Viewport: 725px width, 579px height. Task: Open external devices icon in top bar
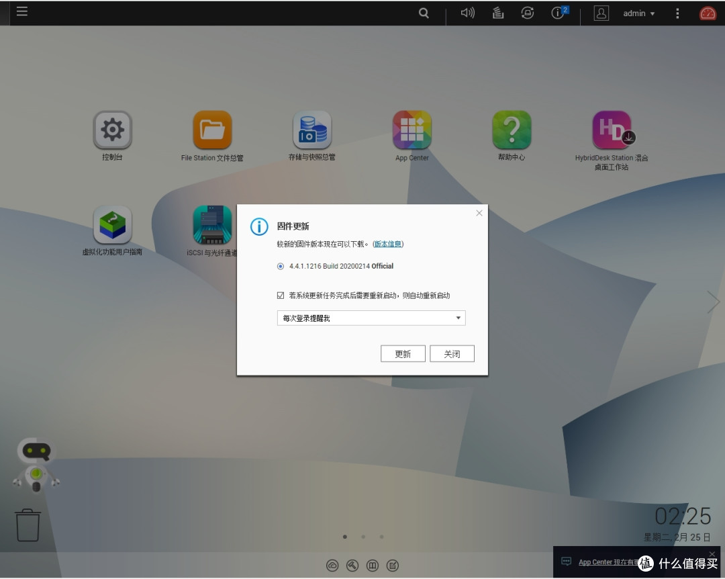point(528,13)
